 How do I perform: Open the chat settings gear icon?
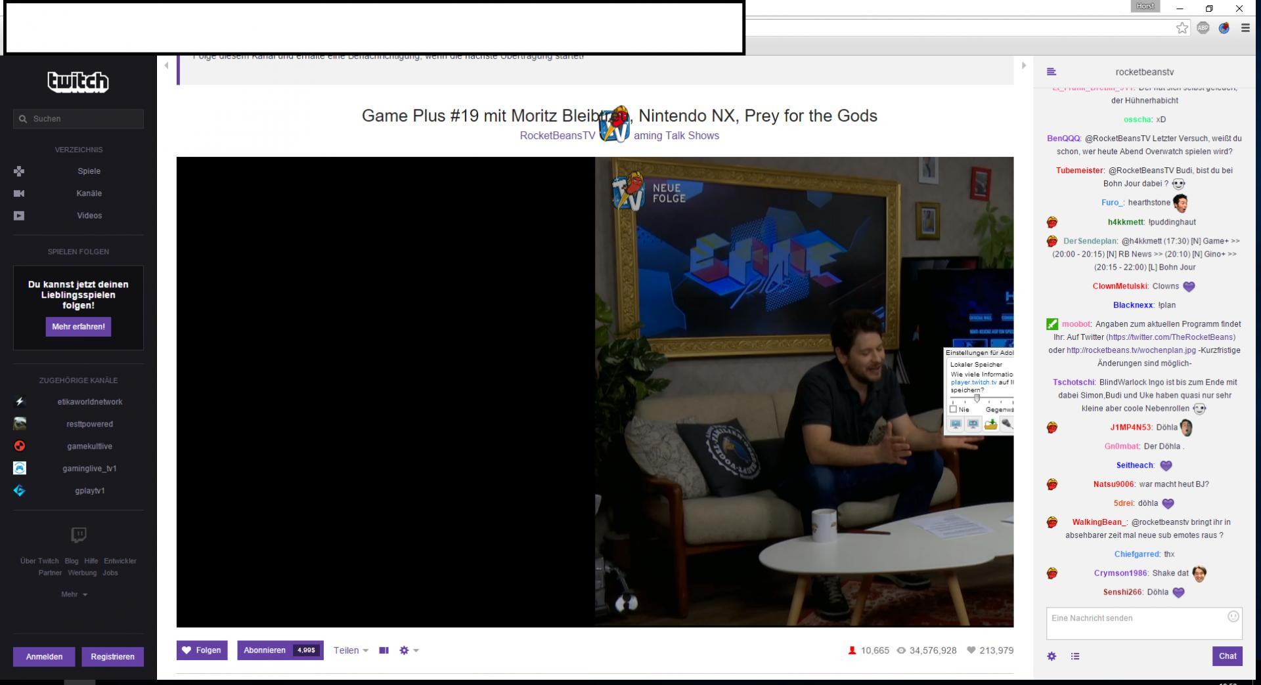[x=1051, y=656]
